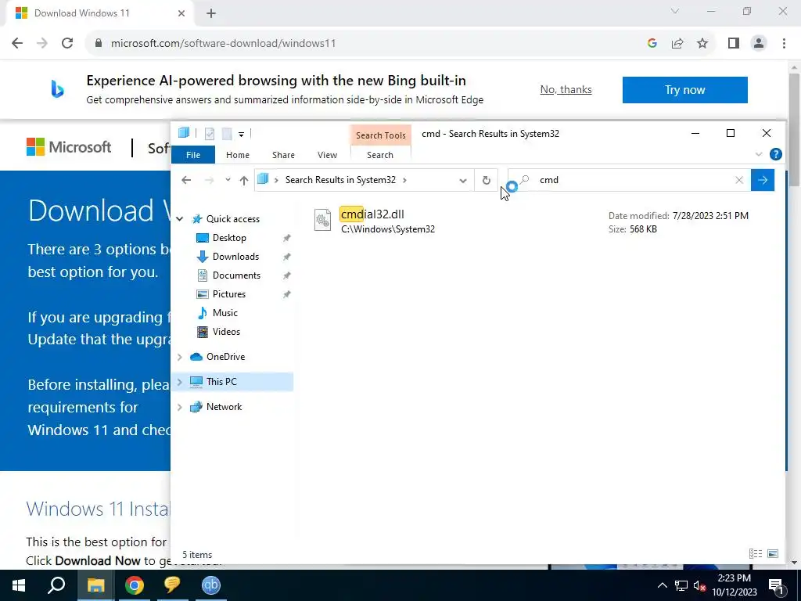This screenshot has height=601, width=801.
Task: Open address bar history dropdown
Action: [463, 181]
